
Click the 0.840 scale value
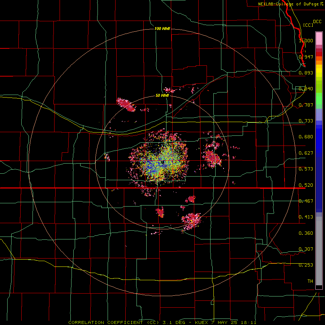[306, 89]
